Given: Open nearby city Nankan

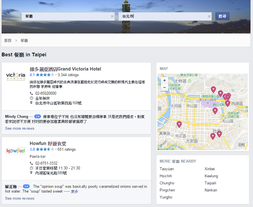Looking at the screenshot, I should pyautogui.click(x=211, y=190).
